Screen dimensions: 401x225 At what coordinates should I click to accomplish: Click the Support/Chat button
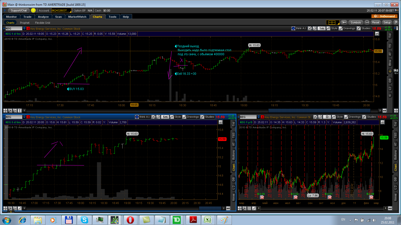(x=19, y=10)
